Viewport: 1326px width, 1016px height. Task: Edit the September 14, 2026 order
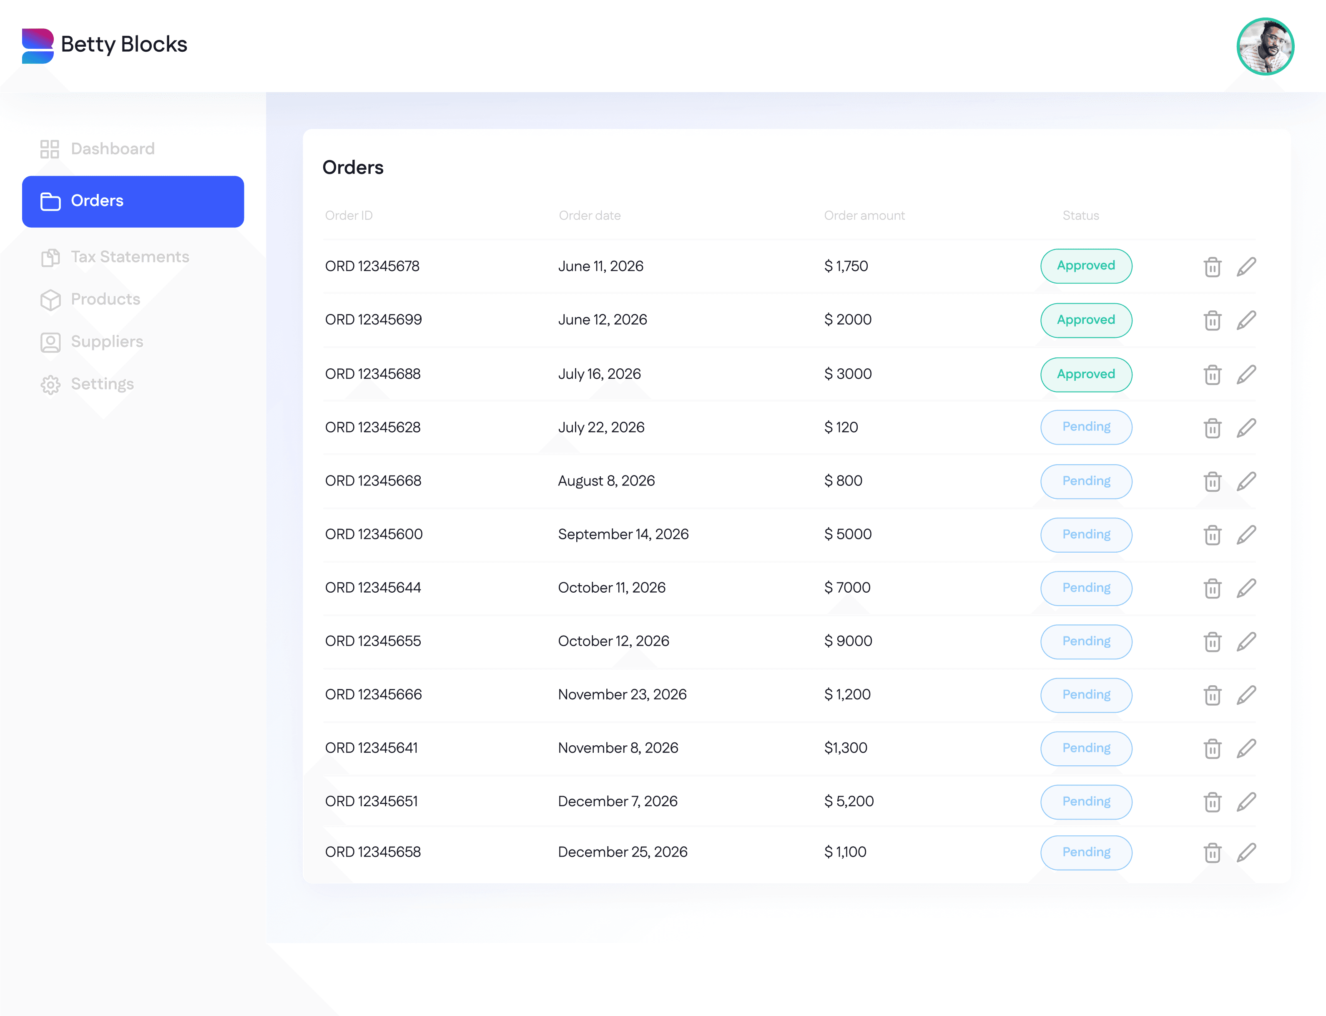pyautogui.click(x=1246, y=535)
